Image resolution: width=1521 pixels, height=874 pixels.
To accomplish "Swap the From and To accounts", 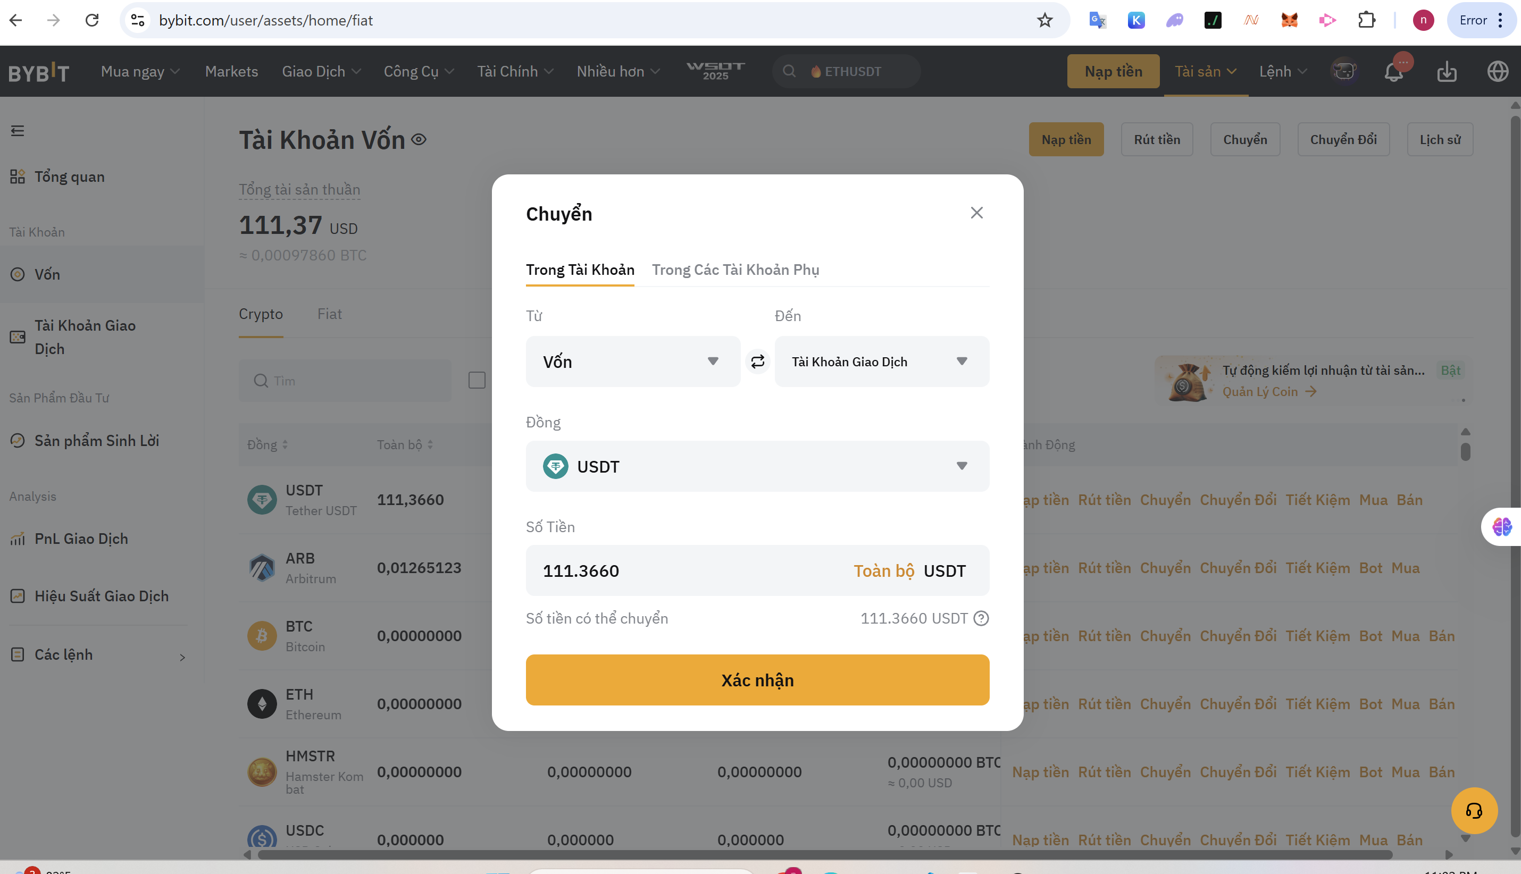I will 757,362.
